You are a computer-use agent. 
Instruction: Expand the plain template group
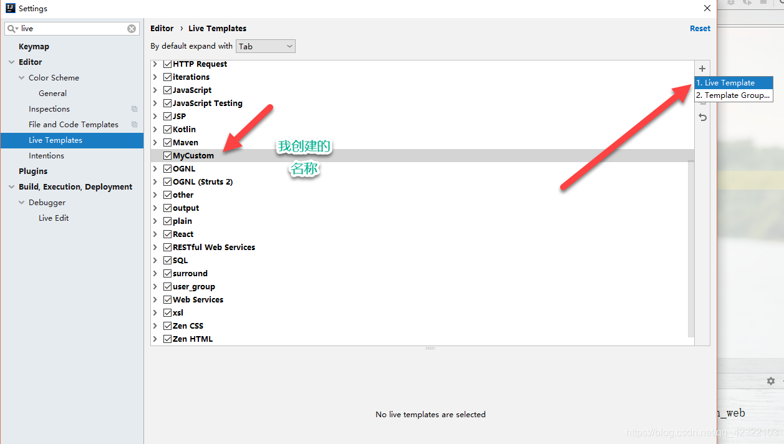coord(155,221)
